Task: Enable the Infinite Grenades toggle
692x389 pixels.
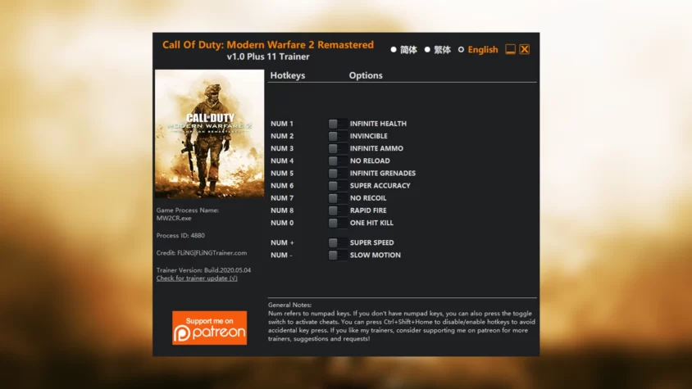Action: pyautogui.click(x=338, y=174)
